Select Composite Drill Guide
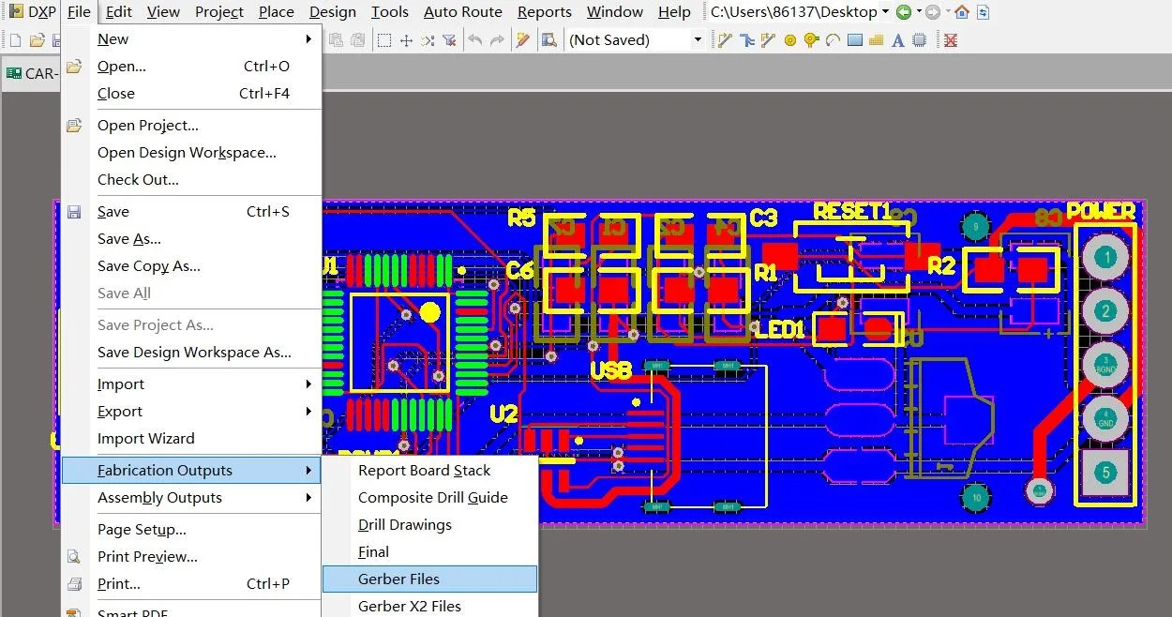 click(430, 498)
